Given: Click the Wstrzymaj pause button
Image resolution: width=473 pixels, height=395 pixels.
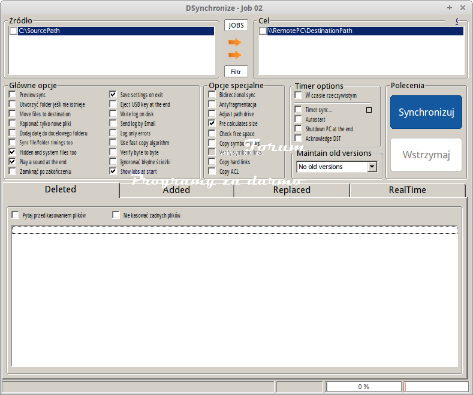Looking at the screenshot, I should [426, 155].
